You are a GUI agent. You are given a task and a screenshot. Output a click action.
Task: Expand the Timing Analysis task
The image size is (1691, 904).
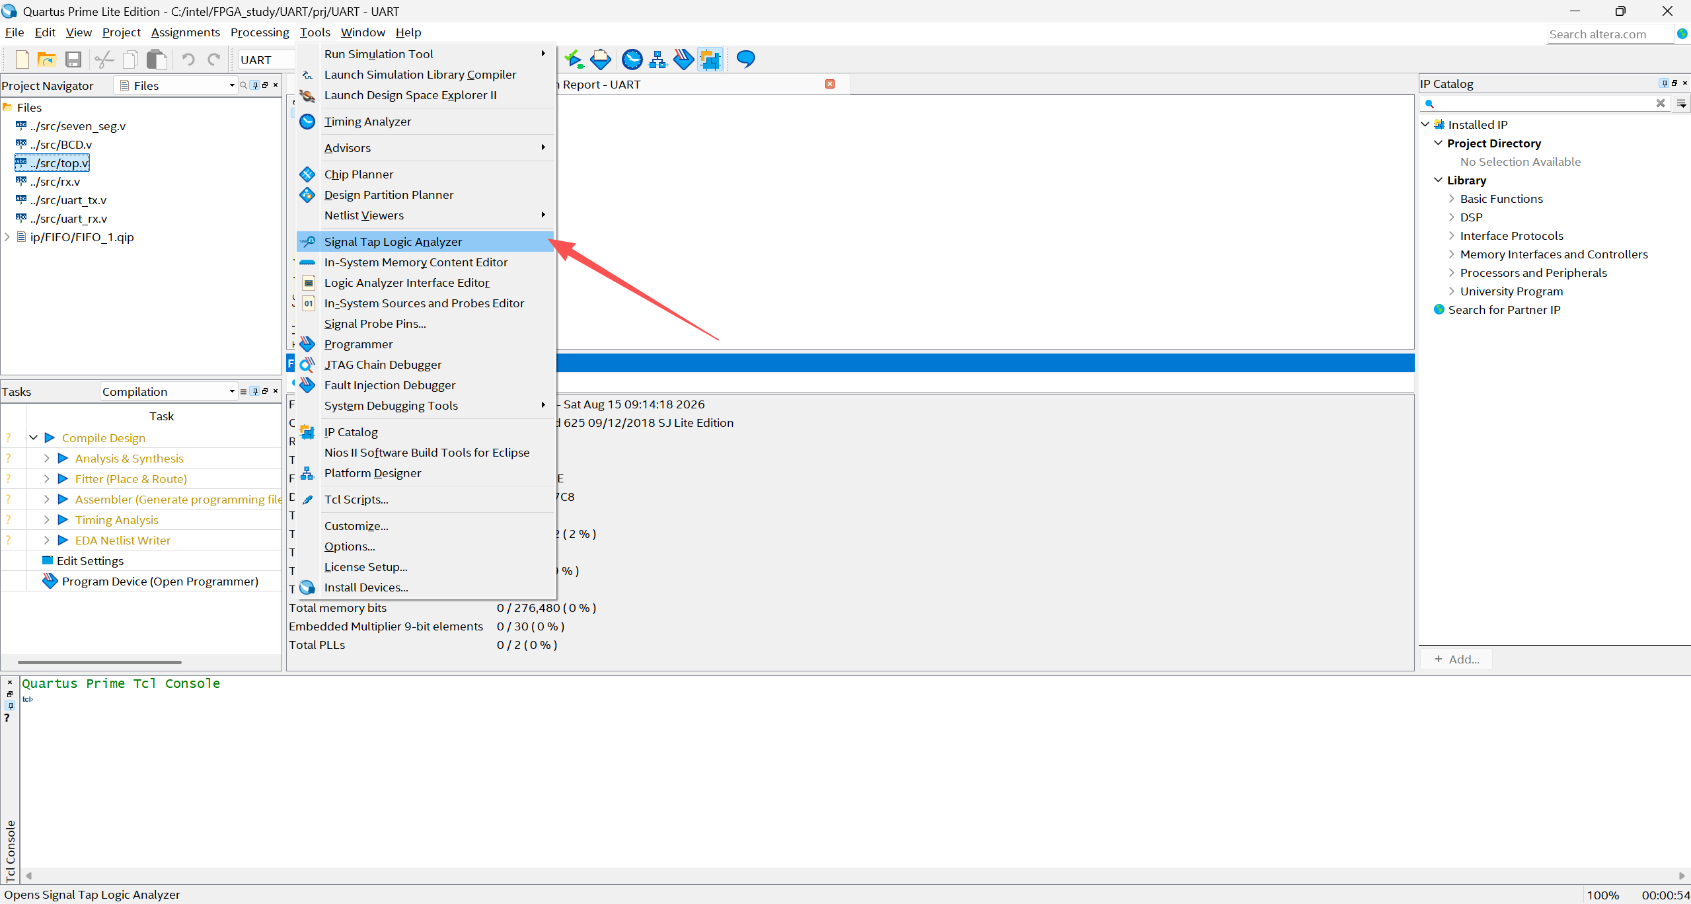(x=46, y=519)
